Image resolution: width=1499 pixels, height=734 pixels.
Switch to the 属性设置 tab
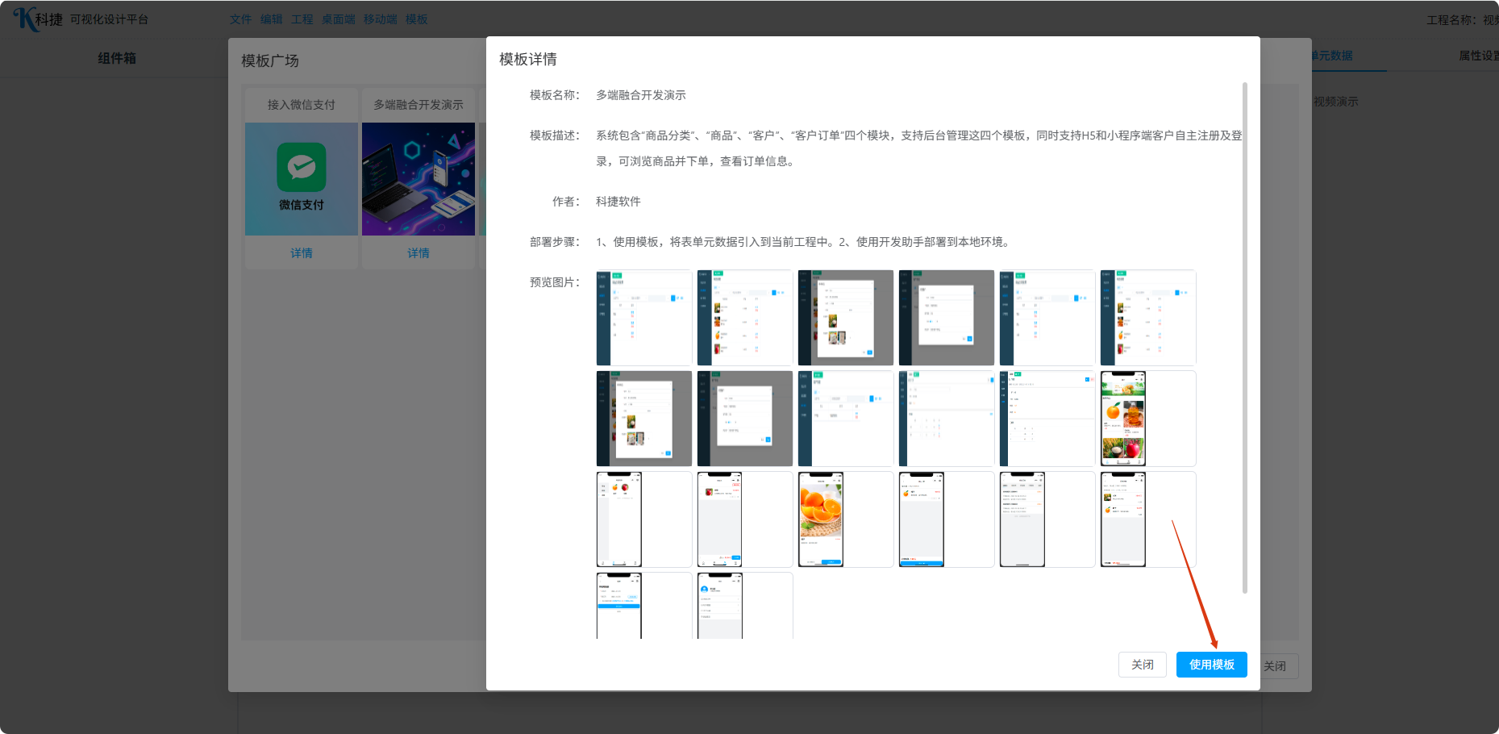pos(1477,56)
